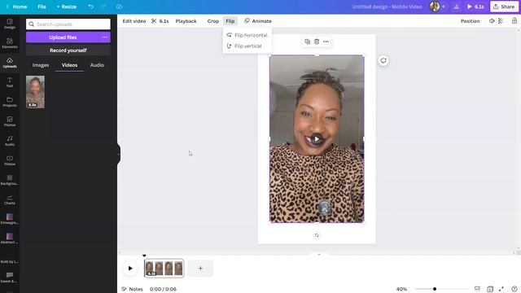Click the transparency icon in toolbar

pyautogui.click(x=501, y=21)
